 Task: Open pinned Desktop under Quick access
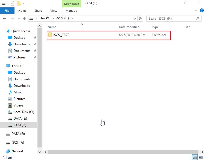pos(19,38)
